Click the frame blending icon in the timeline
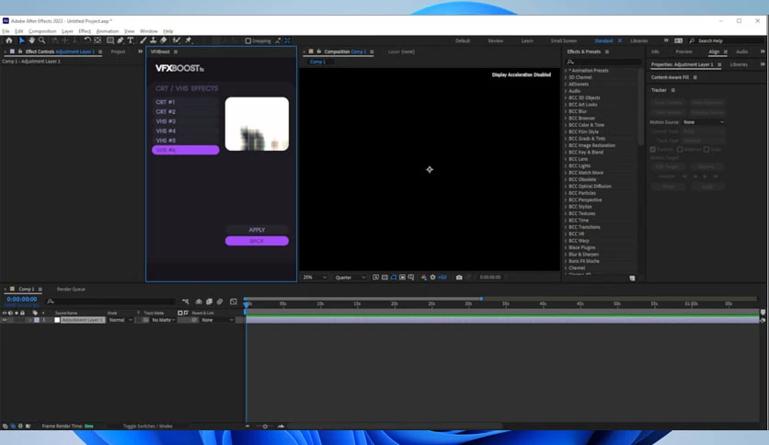769x445 pixels. coord(210,302)
